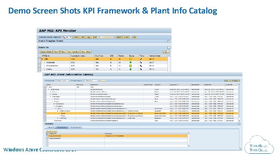The height and width of the screenshot is (156, 277).
Task: Collapse the lower details panel in Plant Catalog
Action: point(239,124)
